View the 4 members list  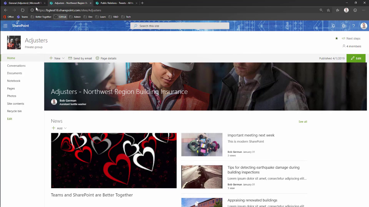click(352, 46)
